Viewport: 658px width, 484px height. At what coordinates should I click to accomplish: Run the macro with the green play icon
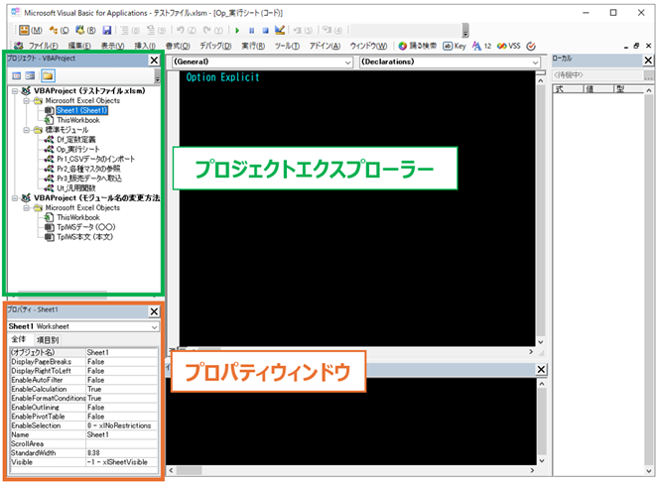pyautogui.click(x=237, y=30)
